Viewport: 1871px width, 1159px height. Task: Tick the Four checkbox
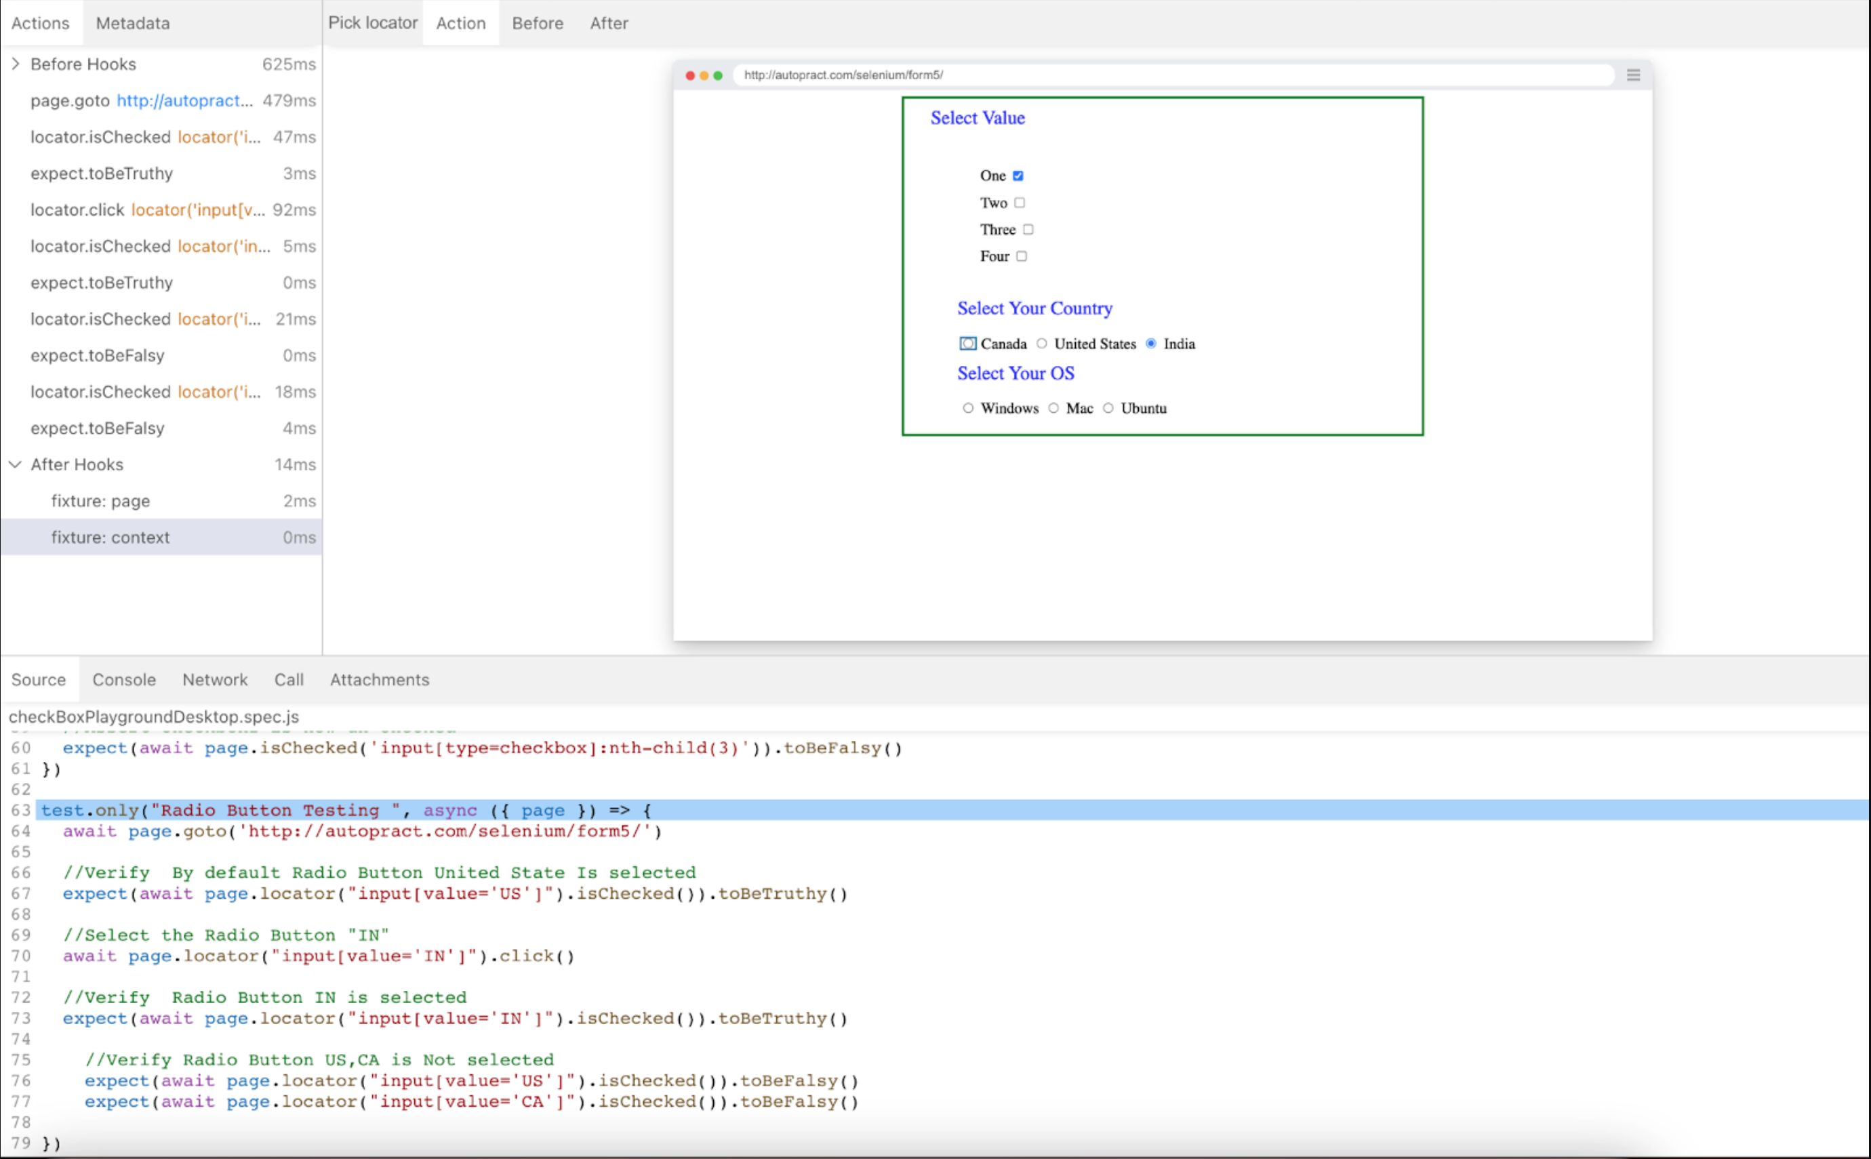coord(1022,256)
